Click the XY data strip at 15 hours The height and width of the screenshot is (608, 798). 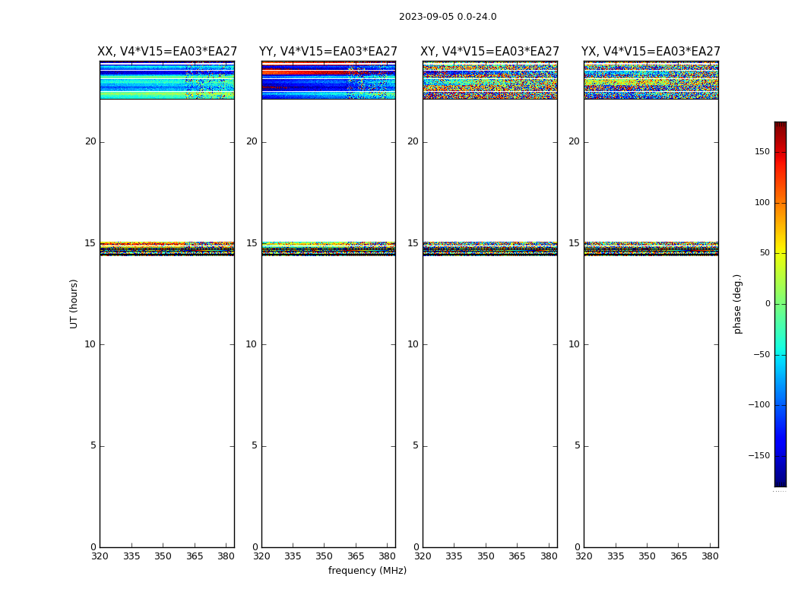pos(489,249)
